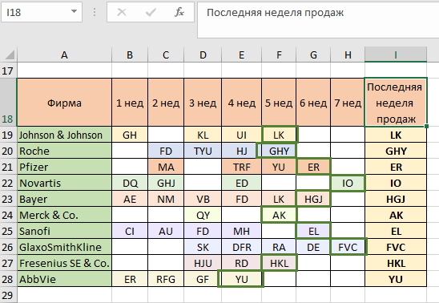Viewport: 439px width, 303px height.
Task: Click the TRF cell in Pfizer row
Action: pos(241,167)
